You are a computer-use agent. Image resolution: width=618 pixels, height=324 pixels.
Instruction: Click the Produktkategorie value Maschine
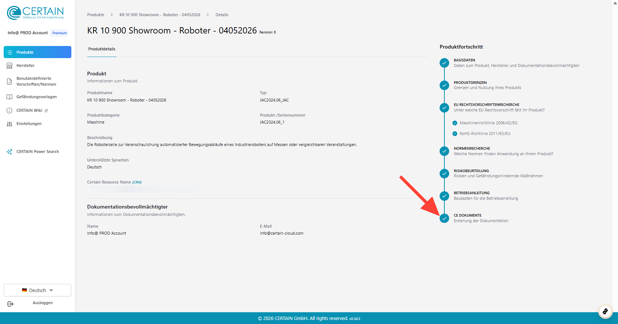click(x=96, y=122)
